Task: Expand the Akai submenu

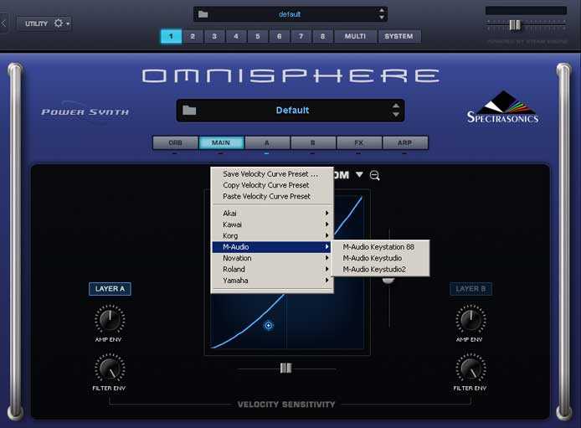Action: [272, 213]
